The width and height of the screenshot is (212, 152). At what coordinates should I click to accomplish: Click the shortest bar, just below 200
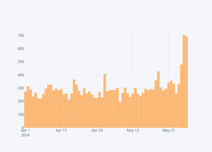point(120,115)
